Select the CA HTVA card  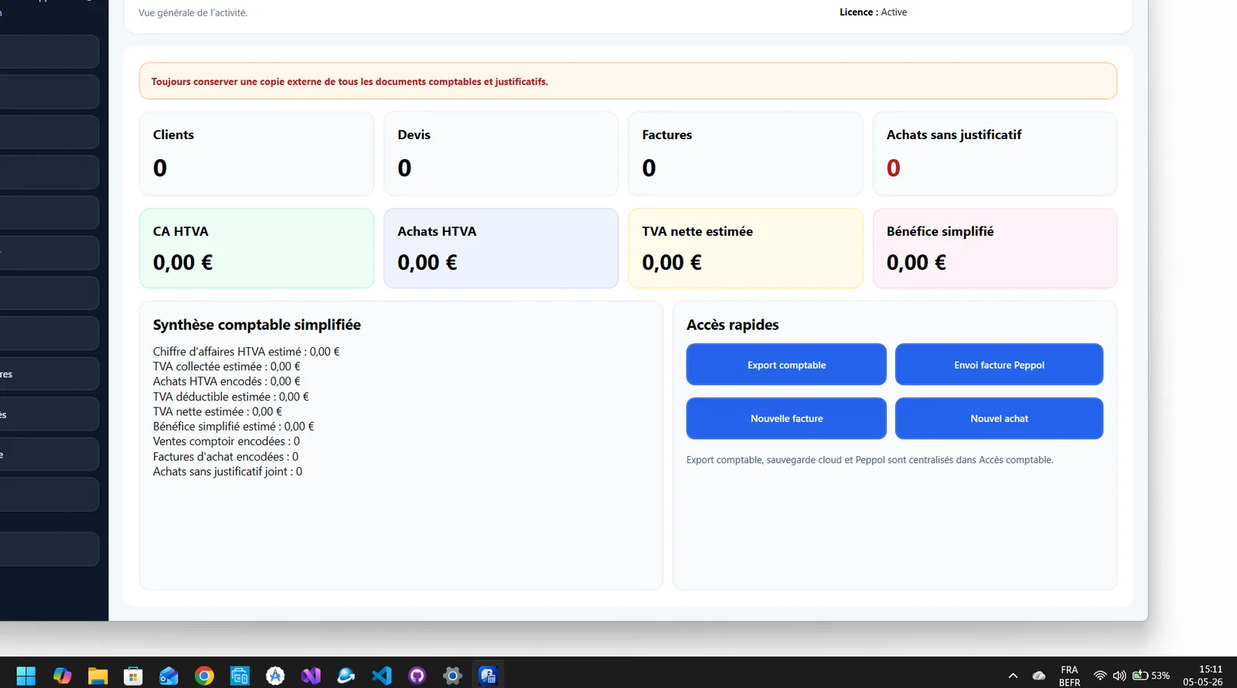click(257, 248)
